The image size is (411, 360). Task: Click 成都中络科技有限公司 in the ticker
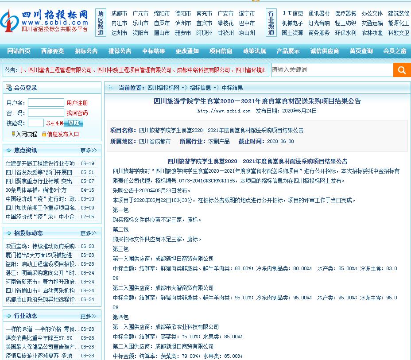(x=203, y=70)
